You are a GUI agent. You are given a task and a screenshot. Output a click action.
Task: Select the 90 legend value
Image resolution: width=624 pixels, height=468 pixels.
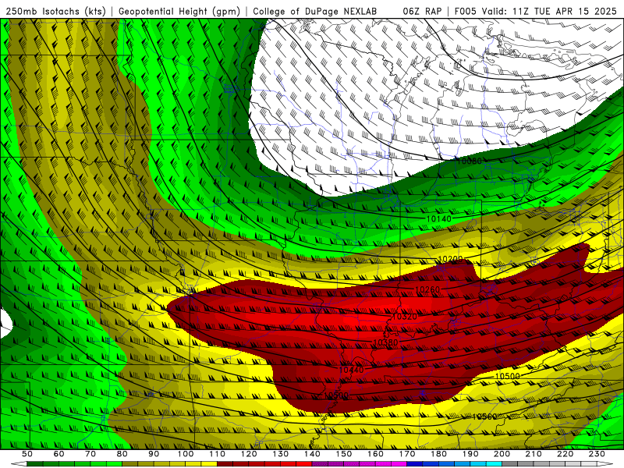click(154, 454)
